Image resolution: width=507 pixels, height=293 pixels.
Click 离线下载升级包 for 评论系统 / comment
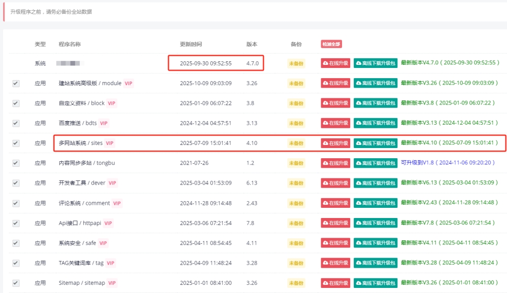[376, 203]
